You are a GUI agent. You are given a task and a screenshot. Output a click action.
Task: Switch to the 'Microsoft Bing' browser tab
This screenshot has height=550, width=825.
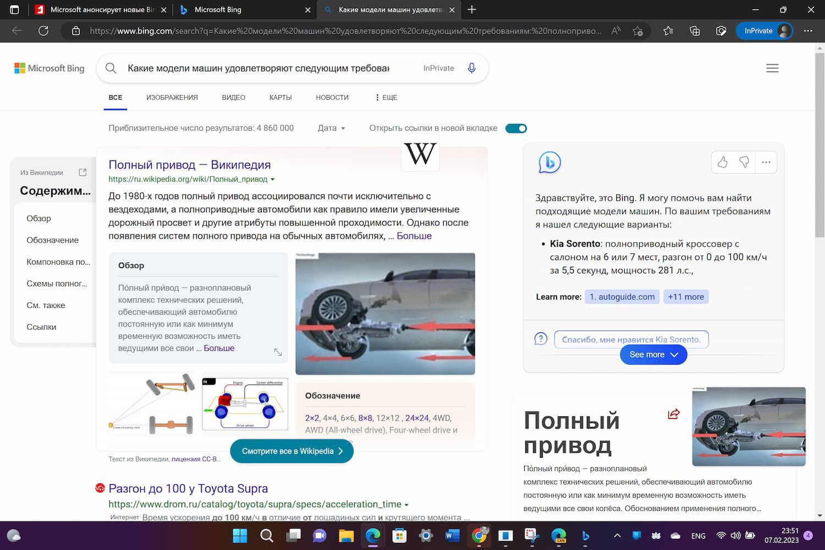coord(245,10)
